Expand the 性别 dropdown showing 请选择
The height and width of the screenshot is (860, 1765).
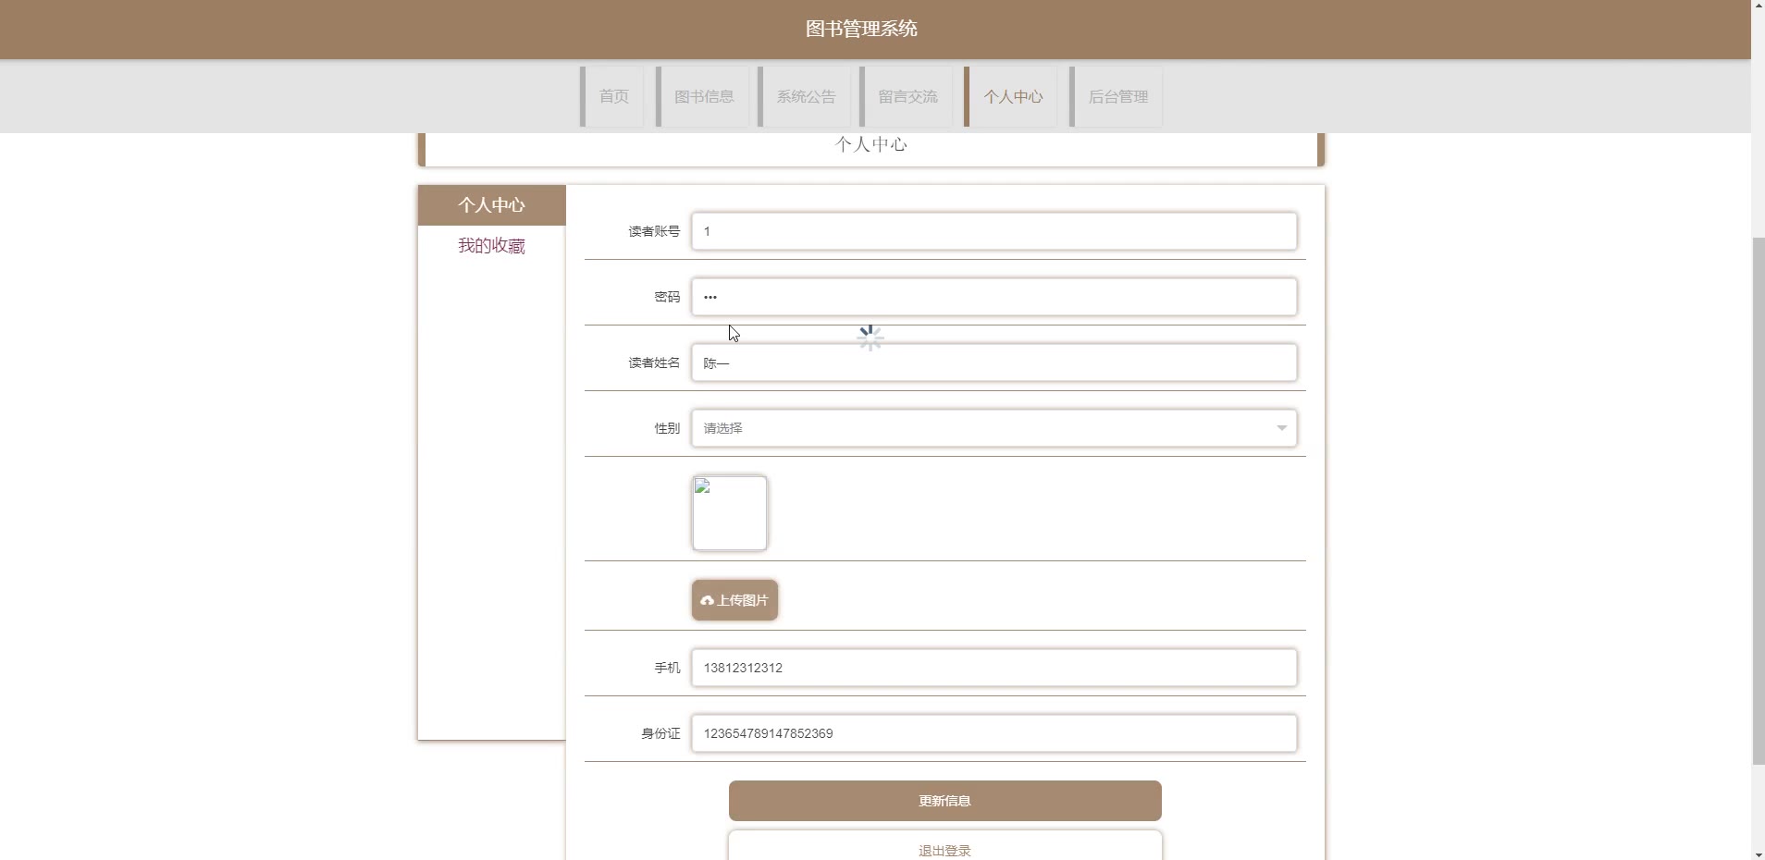coord(994,428)
